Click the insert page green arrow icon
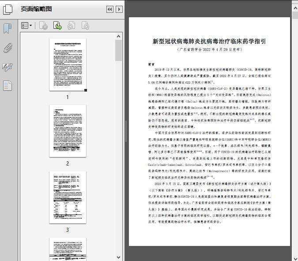Screen dimensions: 298x261 57,26
